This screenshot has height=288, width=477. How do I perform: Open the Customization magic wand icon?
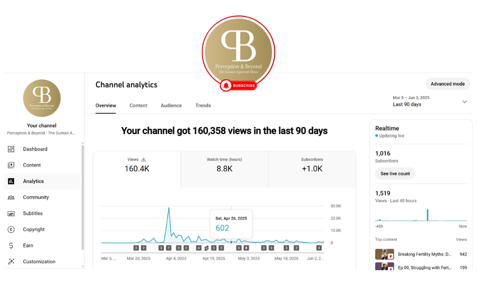pos(11,262)
